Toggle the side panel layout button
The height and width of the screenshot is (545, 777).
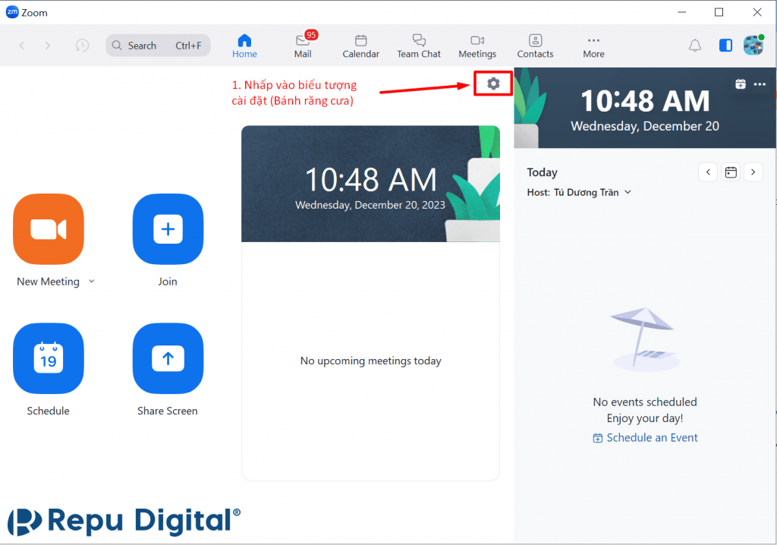(725, 46)
